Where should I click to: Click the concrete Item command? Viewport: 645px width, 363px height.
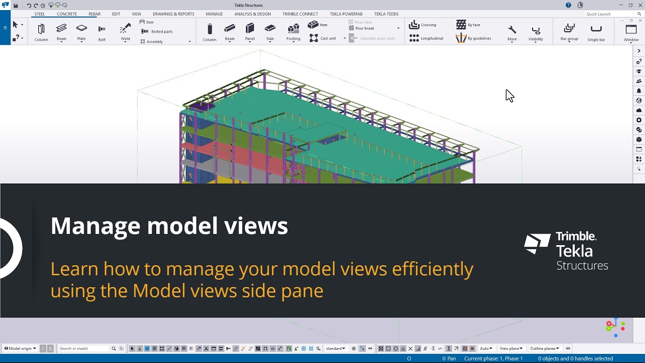[317, 25]
